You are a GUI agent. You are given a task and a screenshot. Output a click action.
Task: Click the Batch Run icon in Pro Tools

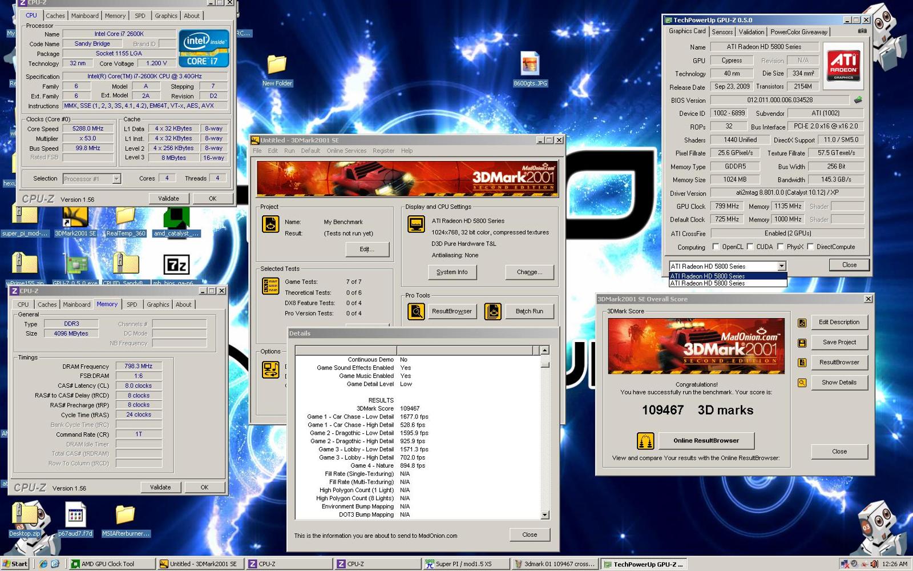[x=493, y=311]
